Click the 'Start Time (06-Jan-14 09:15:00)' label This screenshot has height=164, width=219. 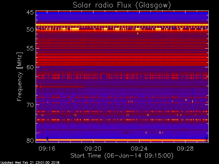tap(122, 155)
